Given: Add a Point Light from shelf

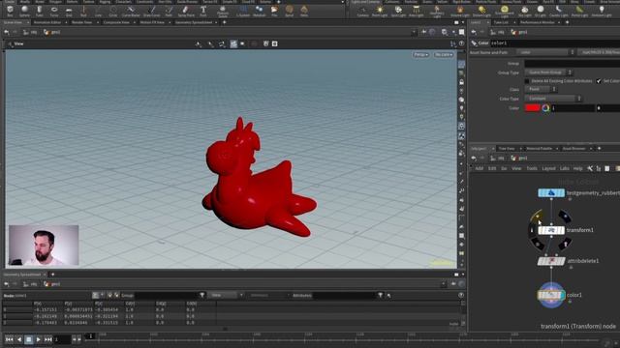Looking at the screenshot, I should 380,11.
